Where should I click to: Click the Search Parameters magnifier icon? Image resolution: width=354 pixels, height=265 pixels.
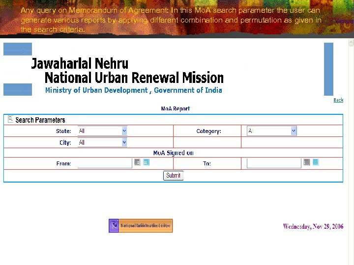point(10,119)
